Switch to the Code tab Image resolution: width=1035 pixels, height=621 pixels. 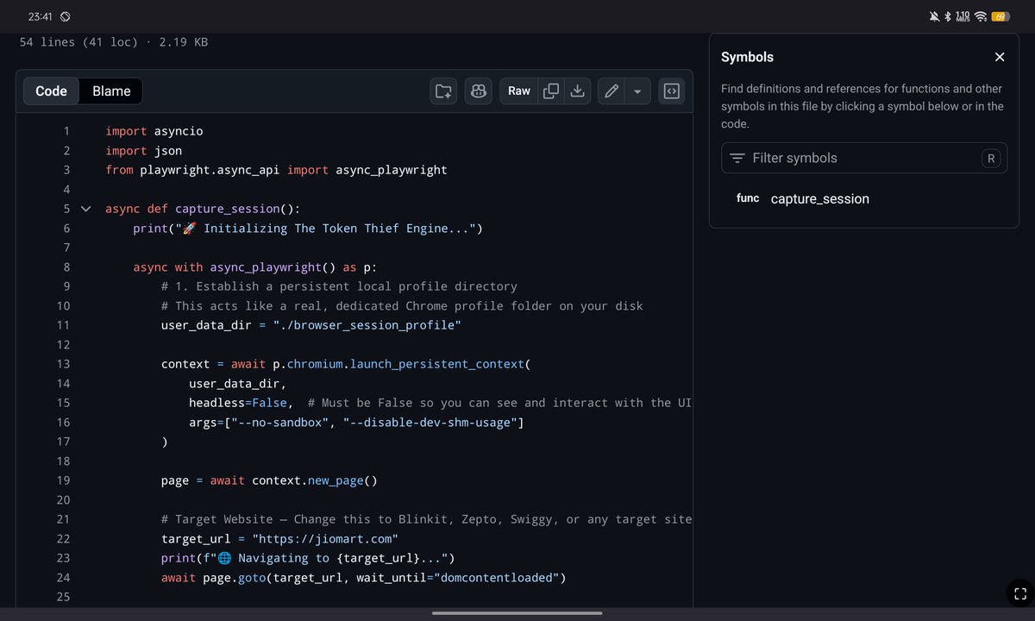(x=51, y=91)
